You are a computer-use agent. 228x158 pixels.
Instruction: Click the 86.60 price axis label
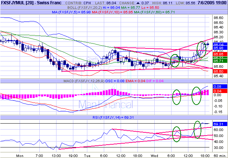click(x=219, y=18)
